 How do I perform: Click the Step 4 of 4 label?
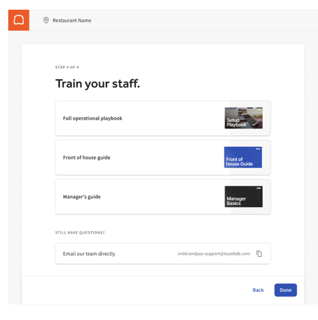67,67
